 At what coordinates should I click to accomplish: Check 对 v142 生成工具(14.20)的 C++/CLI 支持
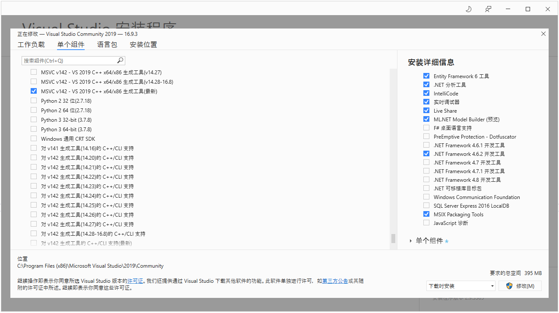(34, 158)
